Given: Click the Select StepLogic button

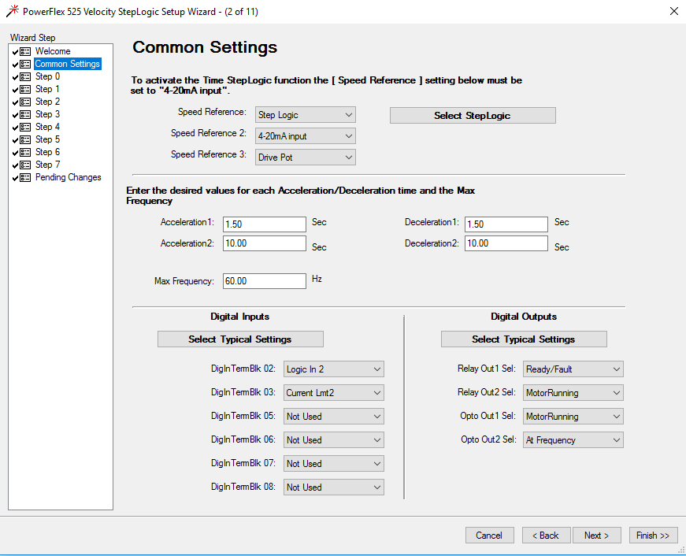Looking at the screenshot, I should click(x=473, y=116).
